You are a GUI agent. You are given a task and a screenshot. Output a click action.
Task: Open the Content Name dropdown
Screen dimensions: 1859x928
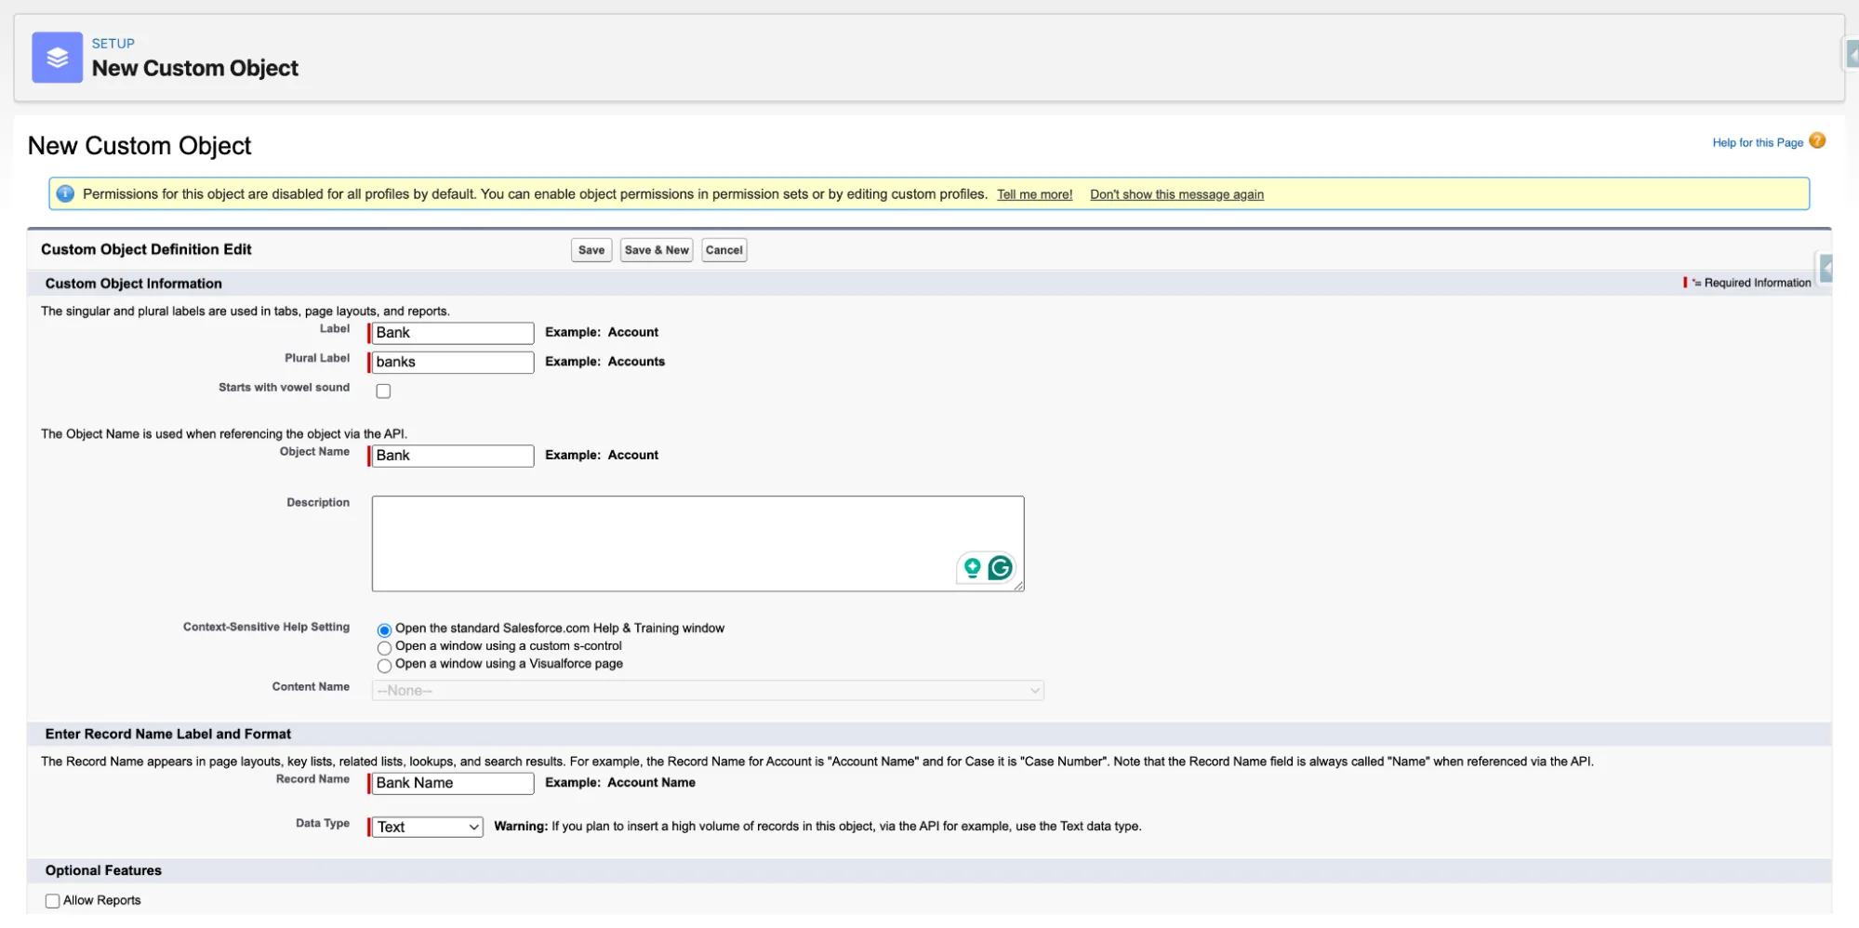(707, 691)
